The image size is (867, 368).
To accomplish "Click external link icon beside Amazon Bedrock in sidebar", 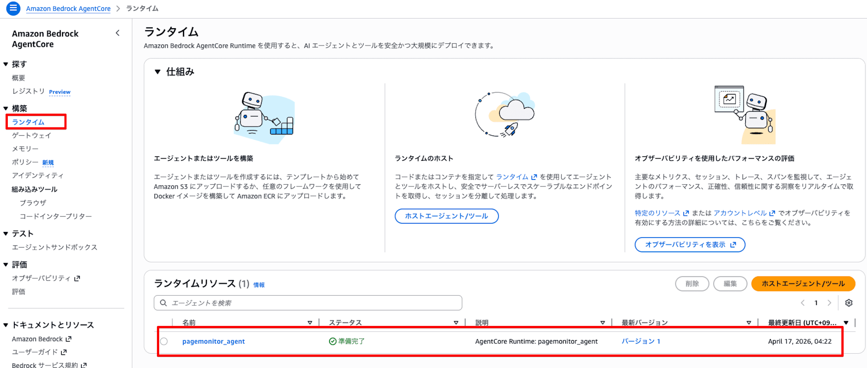I will tap(68, 339).
